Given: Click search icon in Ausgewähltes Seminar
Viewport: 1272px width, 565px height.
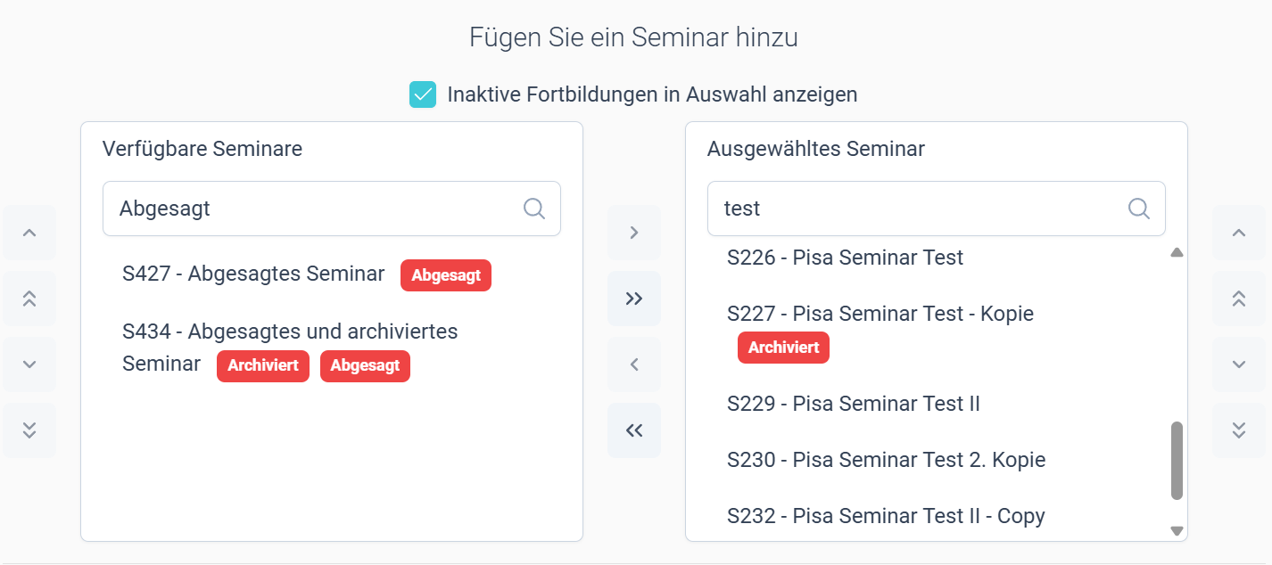Looking at the screenshot, I should [x=1139, y=209].
